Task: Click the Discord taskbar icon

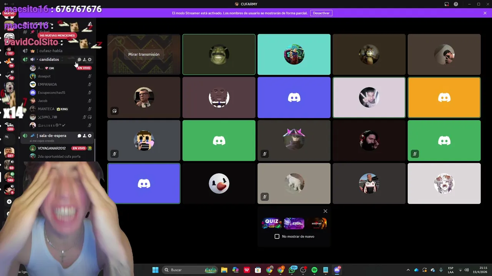Action: point(337,270)
